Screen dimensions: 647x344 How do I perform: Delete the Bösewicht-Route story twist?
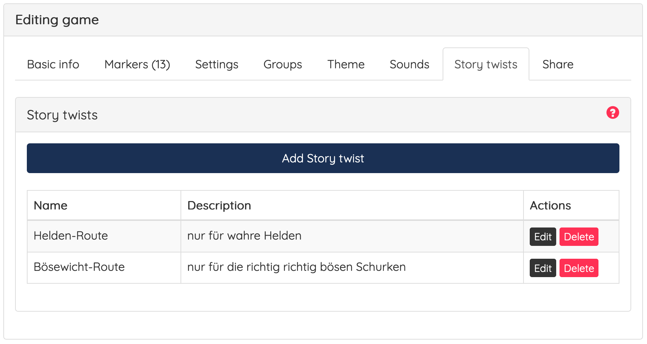pyautogui.click(x=579, y=268)
